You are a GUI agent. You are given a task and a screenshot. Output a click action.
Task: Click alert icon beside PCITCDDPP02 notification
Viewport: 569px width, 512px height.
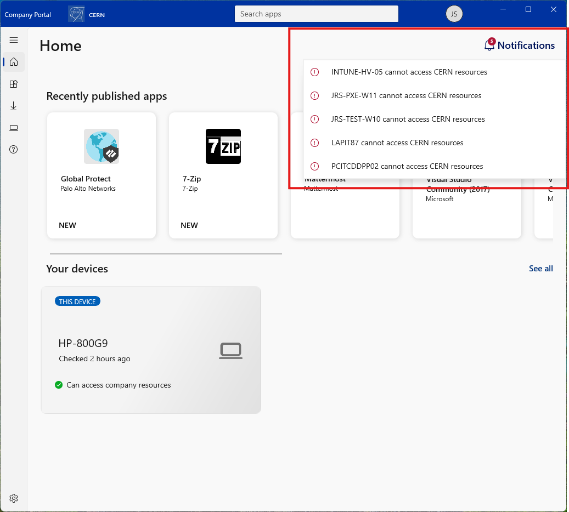click(x=314, y=167)
